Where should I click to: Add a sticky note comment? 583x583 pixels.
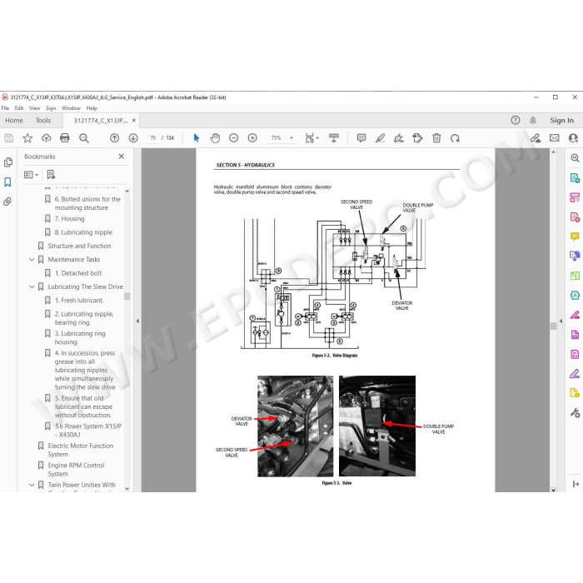tap(361, 138)
